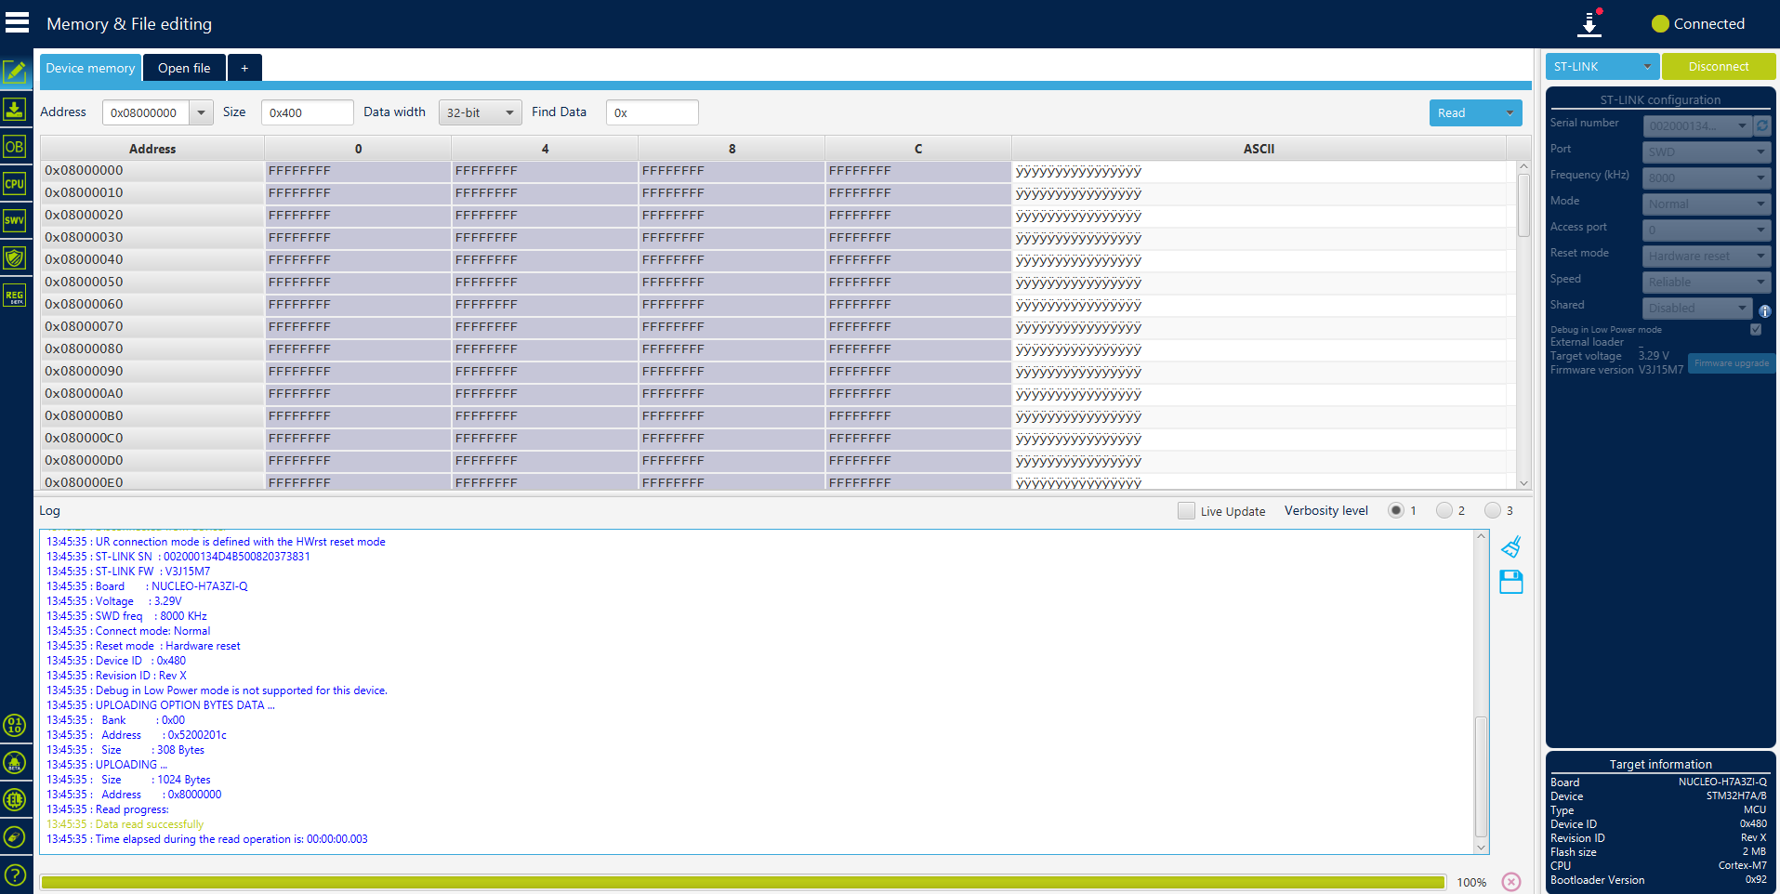Switch to the Open file tab
The image size is (1780, 894).
(183, 67)
